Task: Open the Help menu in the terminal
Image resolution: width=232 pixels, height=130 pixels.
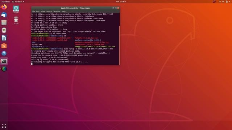Action: coord(63,11)
